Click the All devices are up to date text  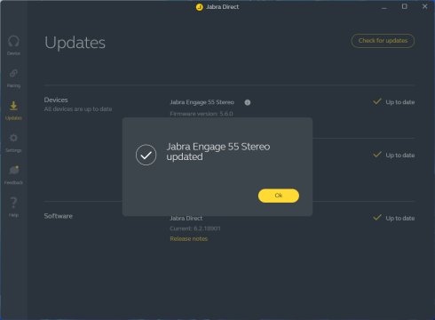(x=78, y=109)
